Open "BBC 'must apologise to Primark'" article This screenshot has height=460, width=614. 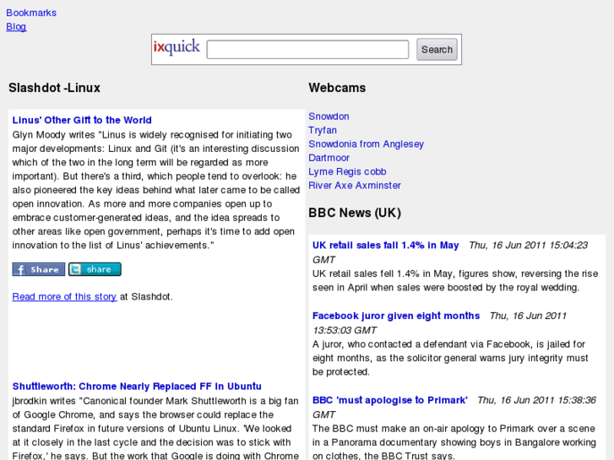pyautogui.click(x=390, y=400)
